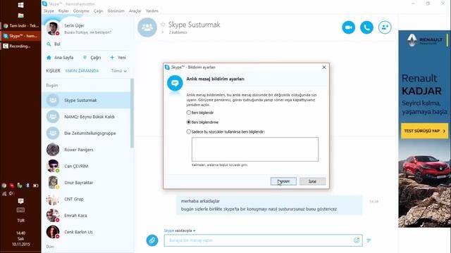The width and height of the screenshot is (451, 253).
Task: Select the Beni bilgilendir radio option
Action: (189, 112)
